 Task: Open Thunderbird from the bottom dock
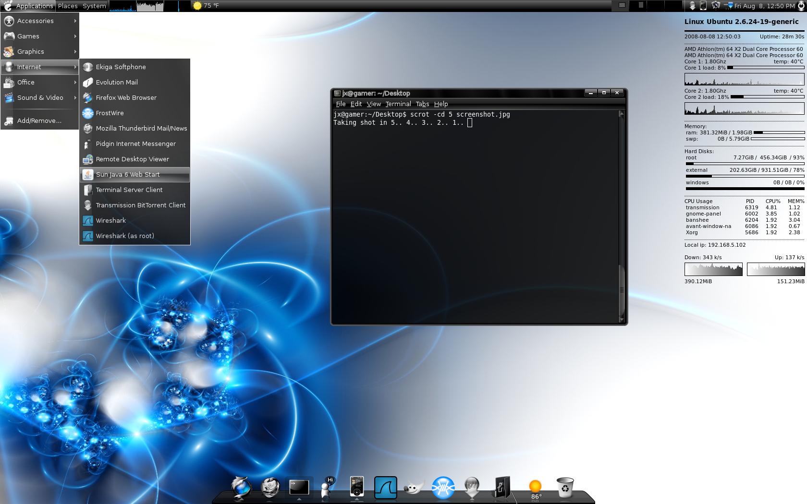point(270,488)
